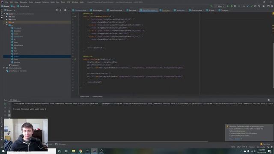The width and height of the screenshot is (274, 154).
Task: Expand External Libraries node
Action: (x=4, y=68)
